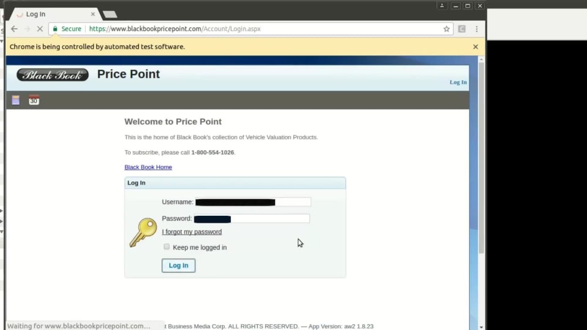Select the Log In tab
This screenshot has width=587, height=330.
click(54, 14)
